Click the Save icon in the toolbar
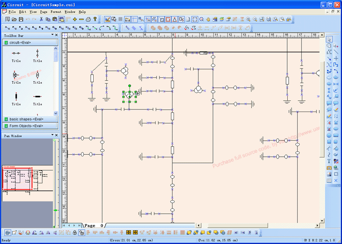 [21, 19]
